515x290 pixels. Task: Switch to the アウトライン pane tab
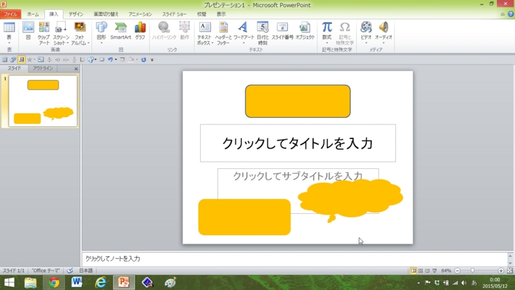pos(42,68)
